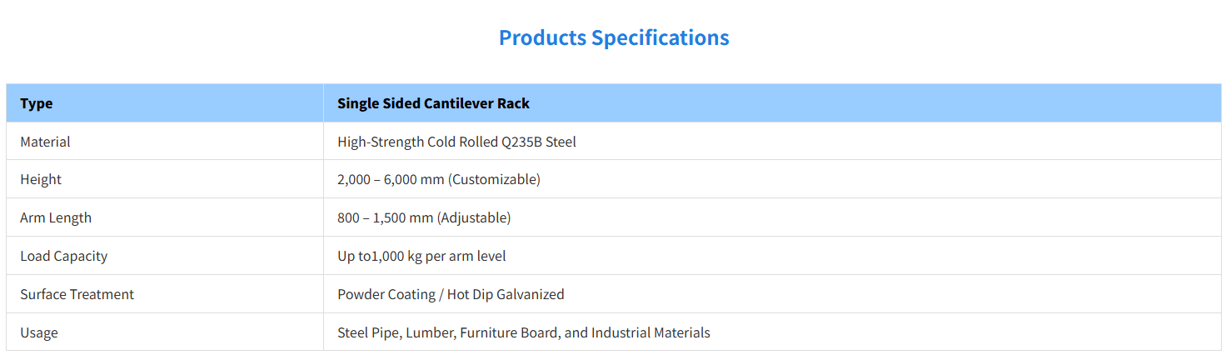
Task: Click the Products Specifications heading
Action: (x=614, y=37)
